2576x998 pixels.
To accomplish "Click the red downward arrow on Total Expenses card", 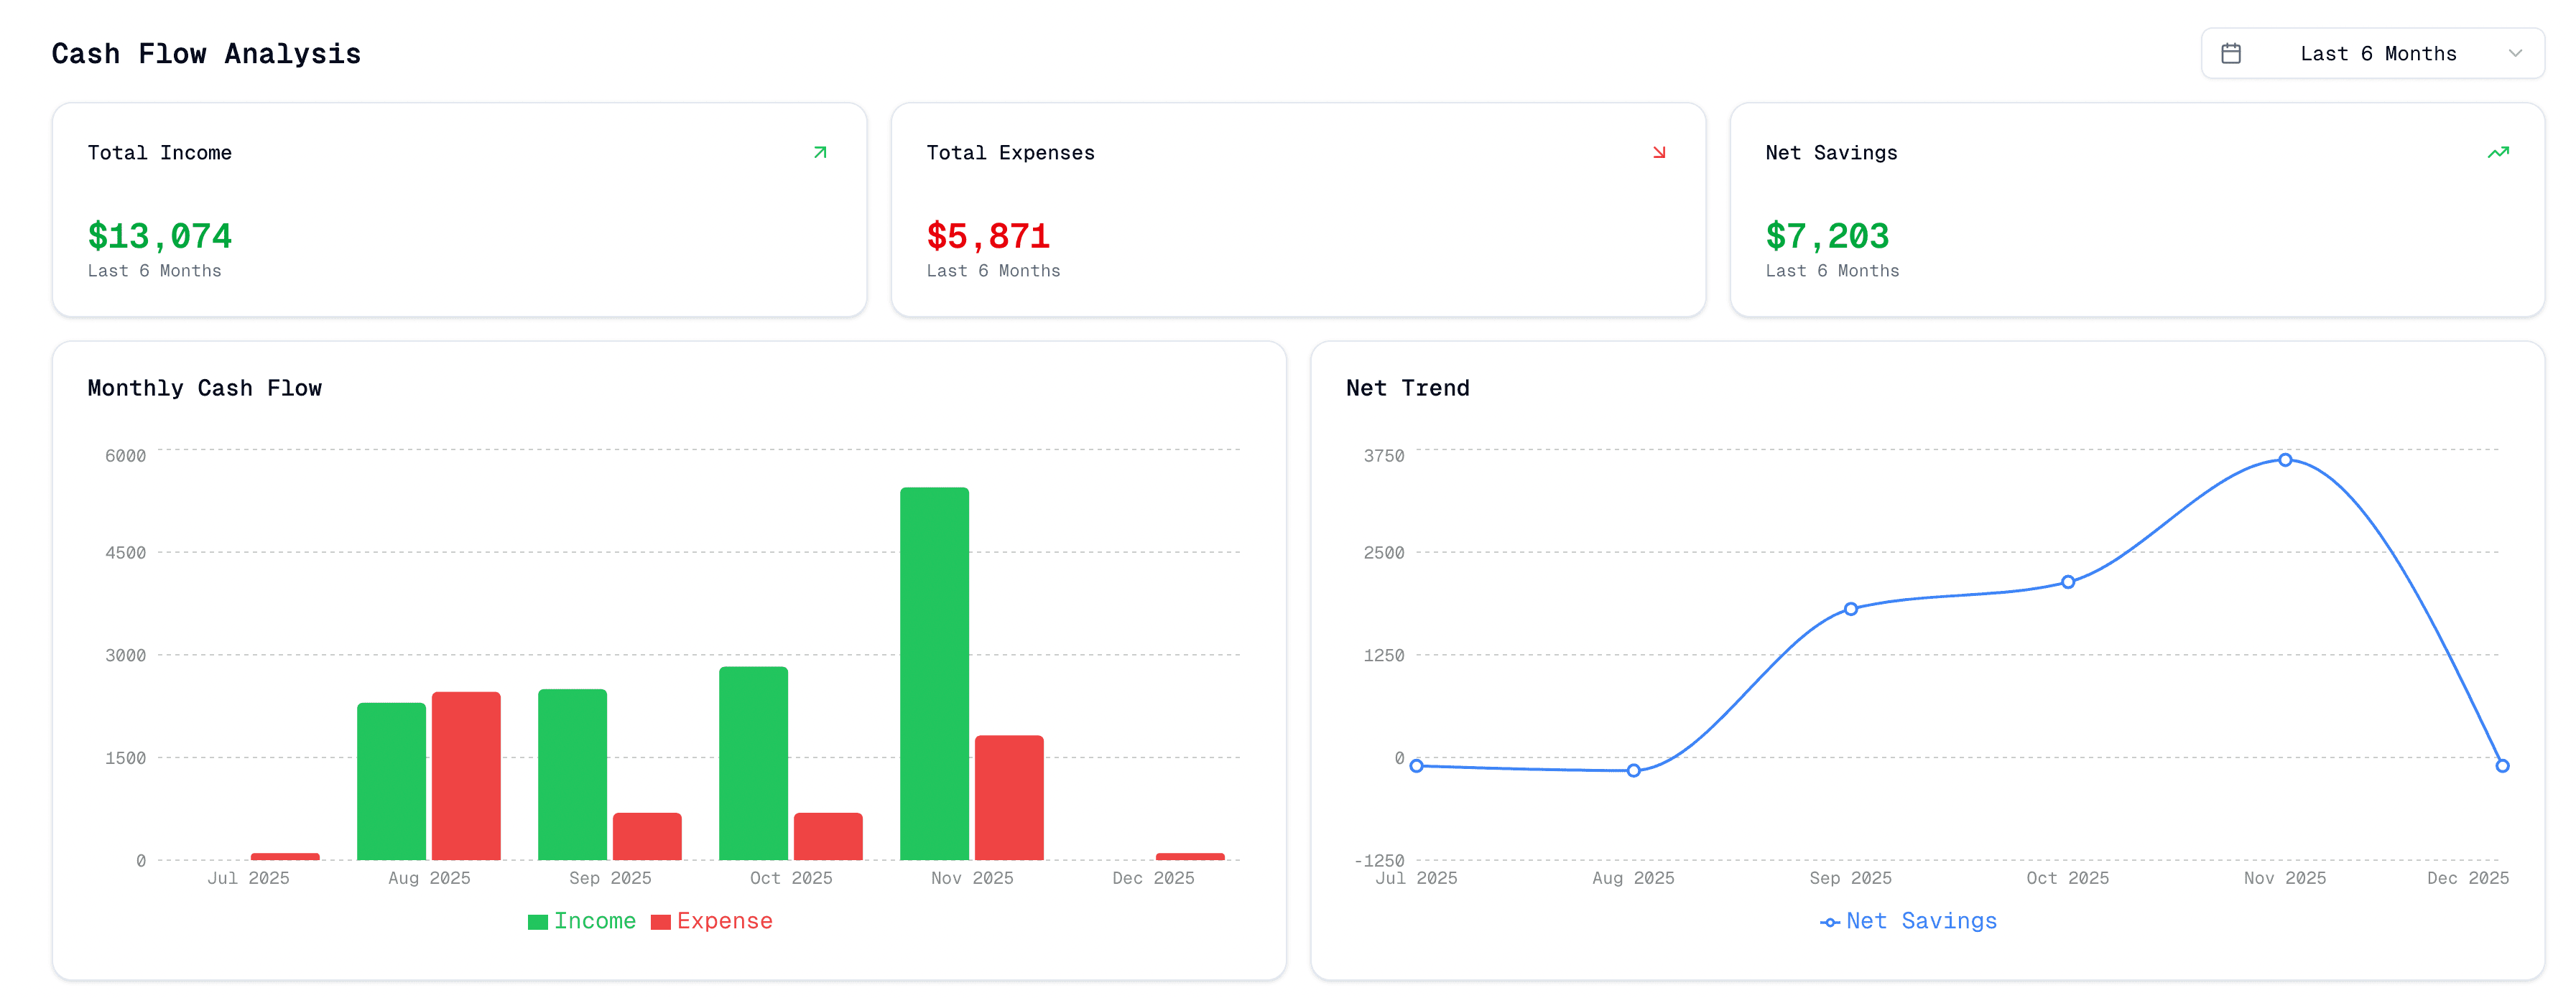I will [1659, 151].
